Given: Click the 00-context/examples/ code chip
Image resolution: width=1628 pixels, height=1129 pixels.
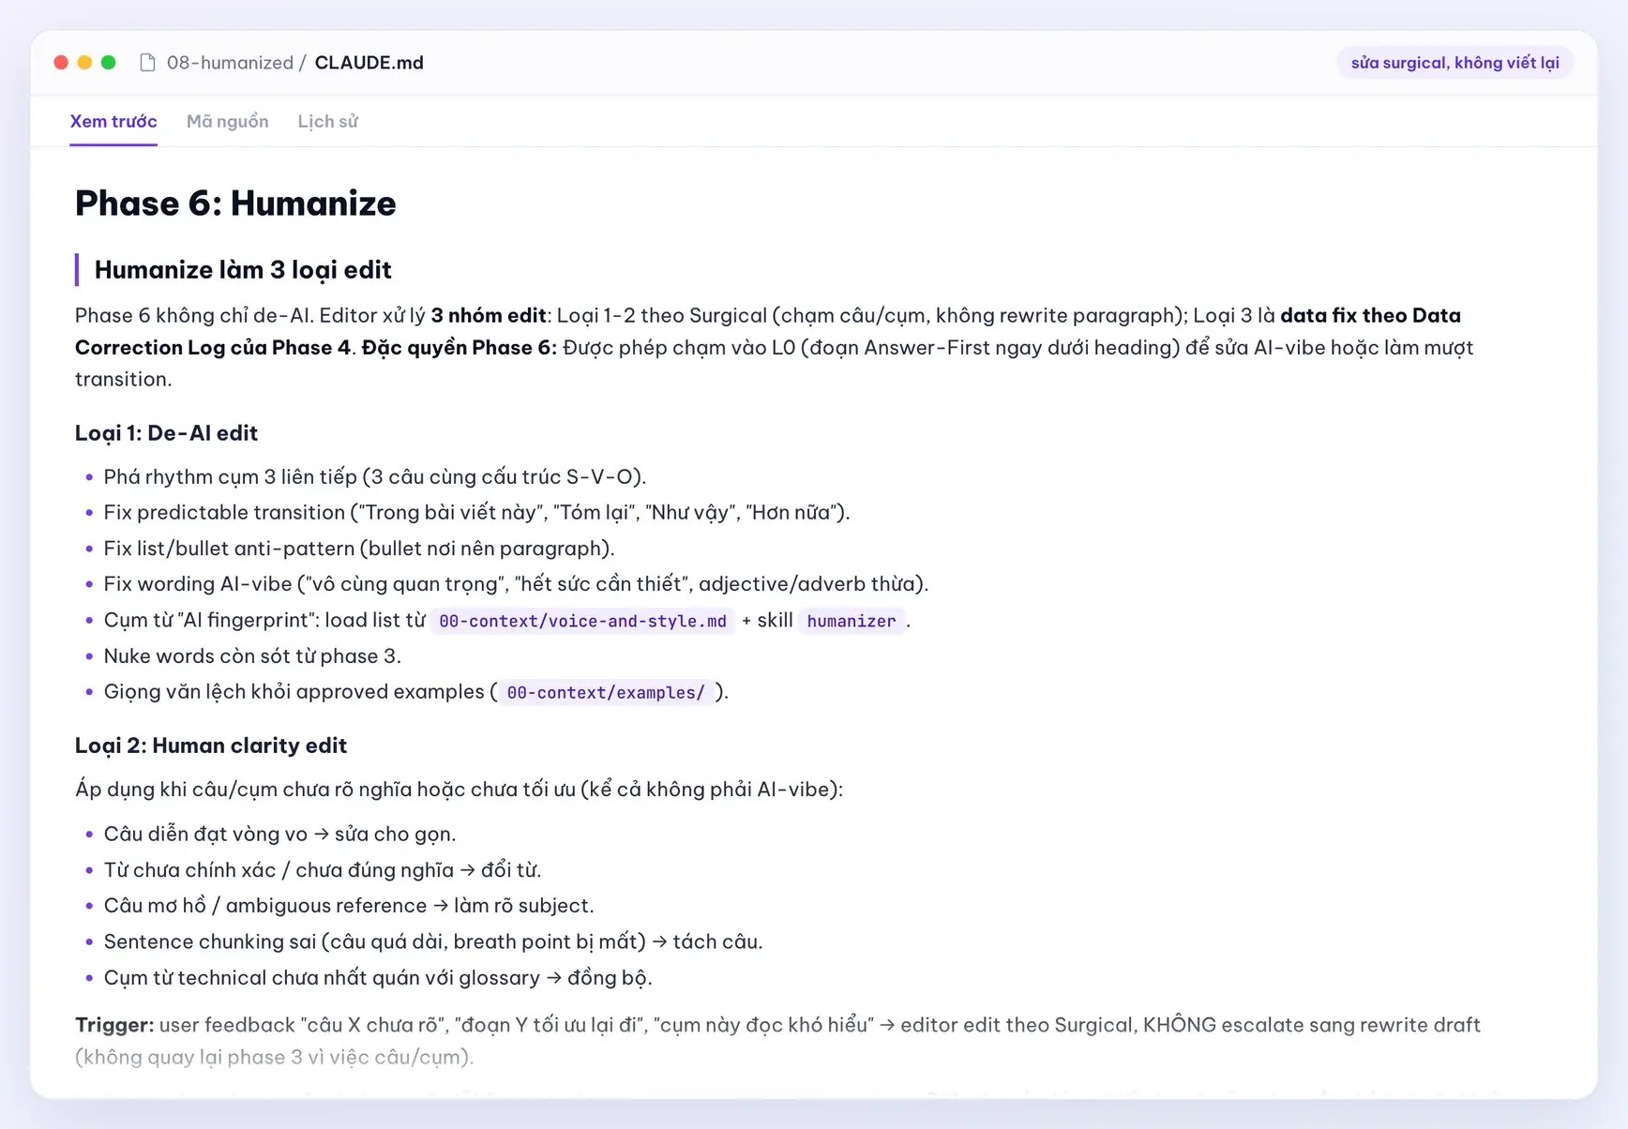Looking at the screenshot, I should click(x=606, y=692).
